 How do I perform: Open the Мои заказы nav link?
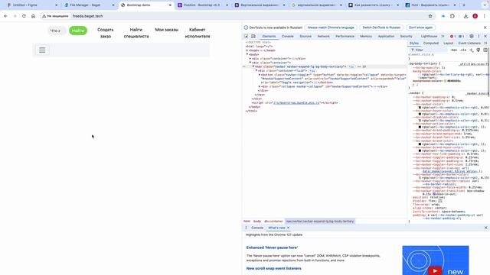(167, 30)
